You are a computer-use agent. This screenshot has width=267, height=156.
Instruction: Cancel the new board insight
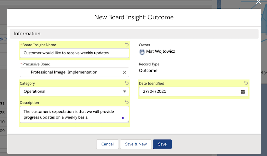(x=107, y=144)
